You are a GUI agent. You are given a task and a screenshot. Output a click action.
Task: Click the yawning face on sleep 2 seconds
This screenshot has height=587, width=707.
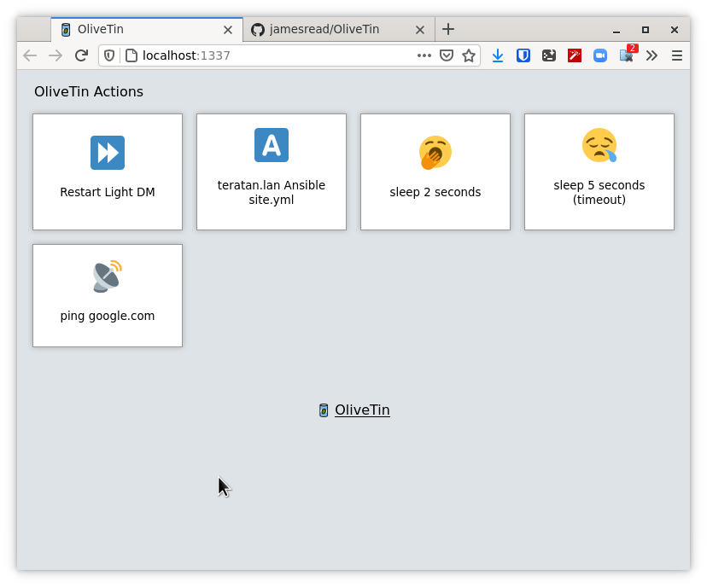click(435, 153)
